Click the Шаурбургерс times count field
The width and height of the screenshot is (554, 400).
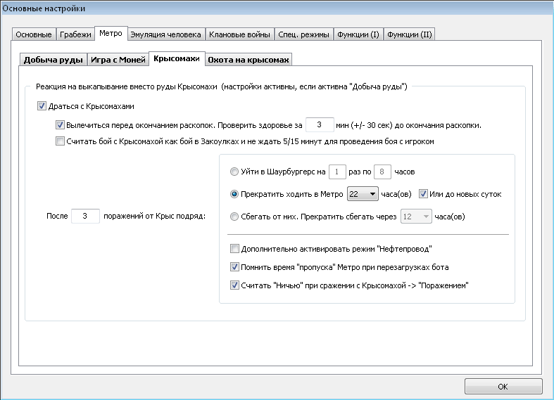(337, 172)
